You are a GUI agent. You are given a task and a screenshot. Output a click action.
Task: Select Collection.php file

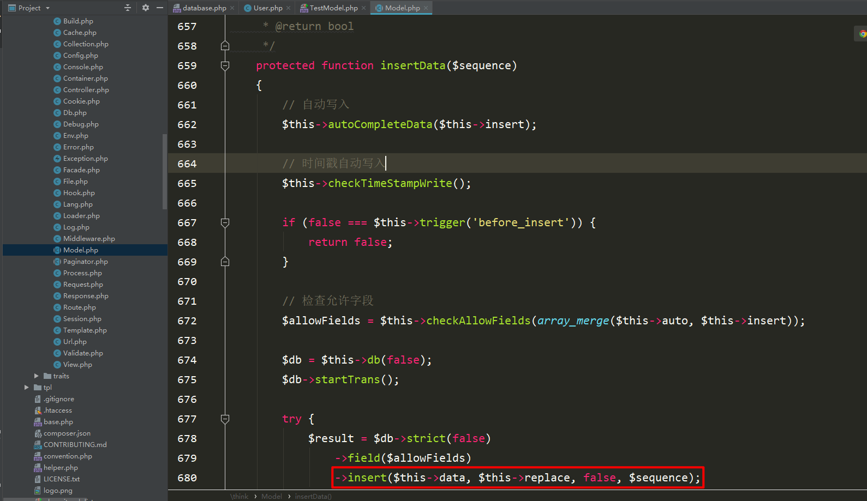click(86, 44)
